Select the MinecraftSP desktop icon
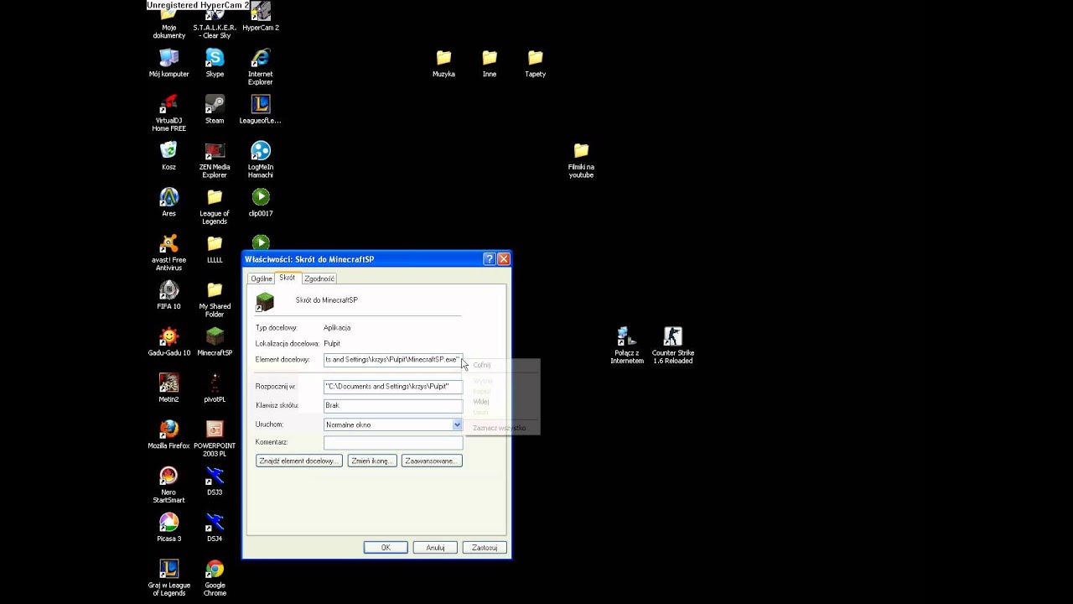This screenshot has height=604, width=1073. coord(215,341)
